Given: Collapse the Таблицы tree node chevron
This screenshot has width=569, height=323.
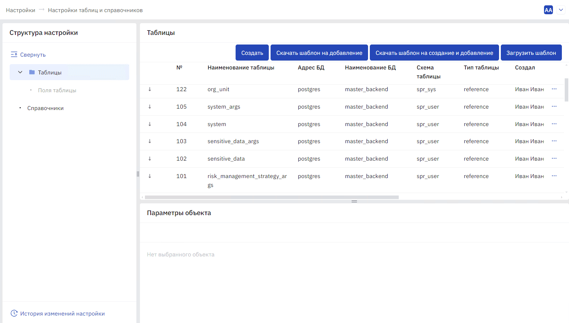Looking at the screenshot, I should tap(20, 72).
